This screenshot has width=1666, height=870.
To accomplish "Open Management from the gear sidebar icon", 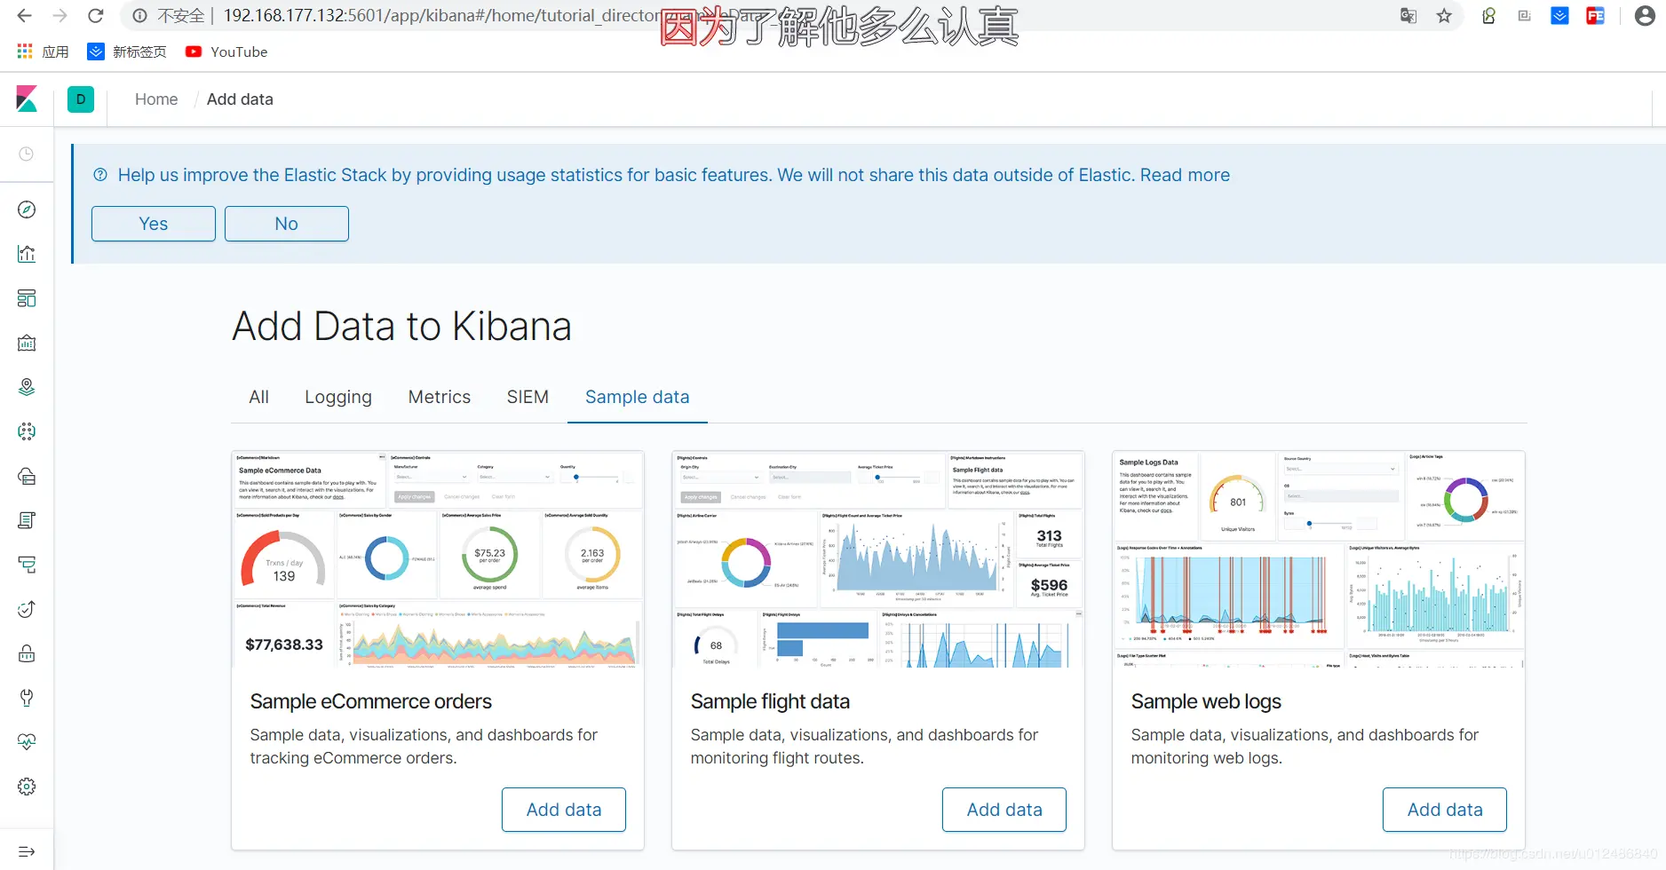I will click(x=27, y=787).
